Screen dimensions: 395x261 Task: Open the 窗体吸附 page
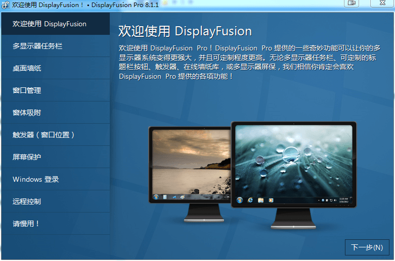pyautogui.click(x=55, y=113)
